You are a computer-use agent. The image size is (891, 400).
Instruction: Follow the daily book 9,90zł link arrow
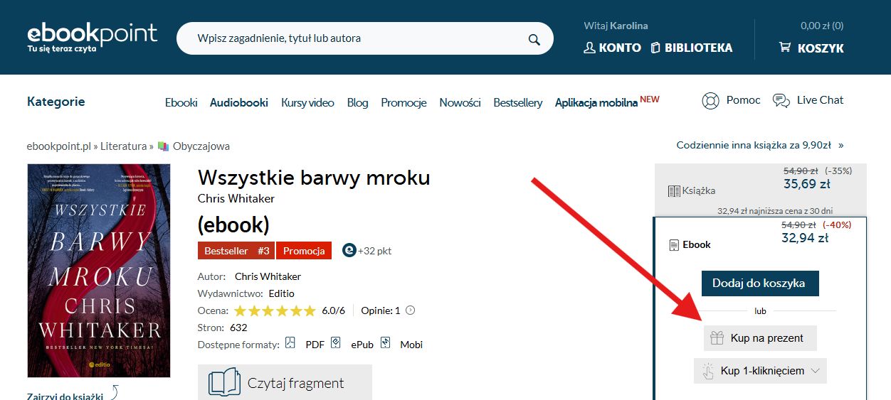pyautogui.click(x=841, y=145)
